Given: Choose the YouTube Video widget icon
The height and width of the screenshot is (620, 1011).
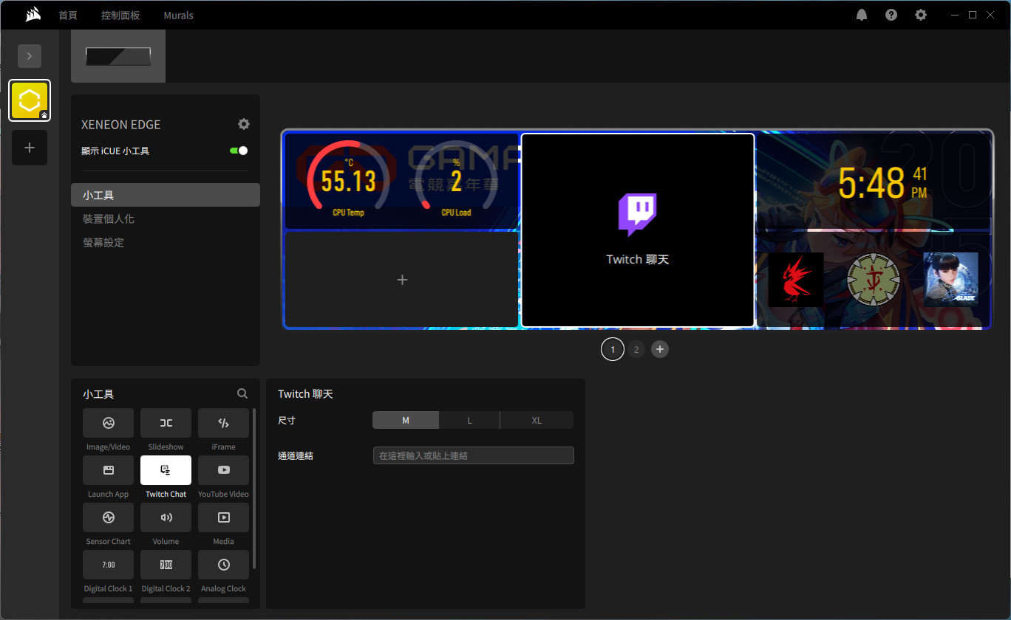Looking at the screenshot, I should tap(223, 470).
